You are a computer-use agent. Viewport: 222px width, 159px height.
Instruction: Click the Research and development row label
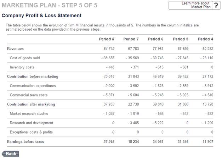[32, 123]
